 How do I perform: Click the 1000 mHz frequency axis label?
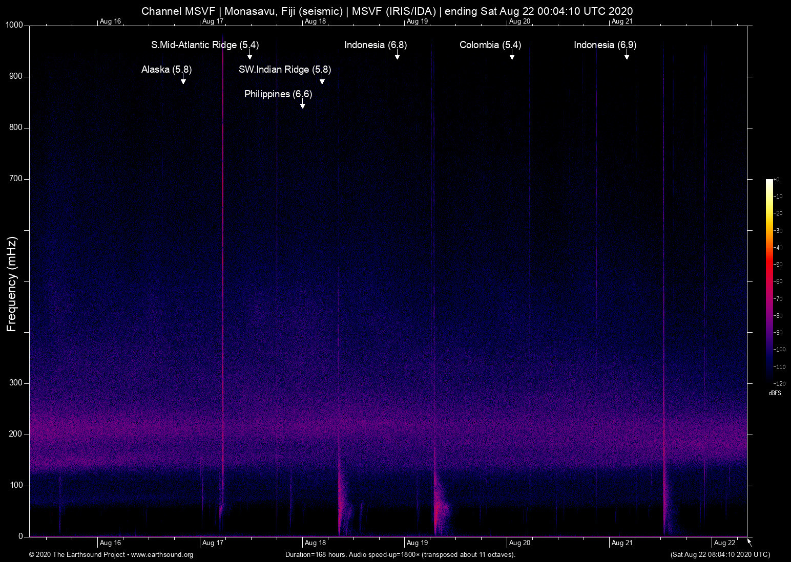click(14, 25)
